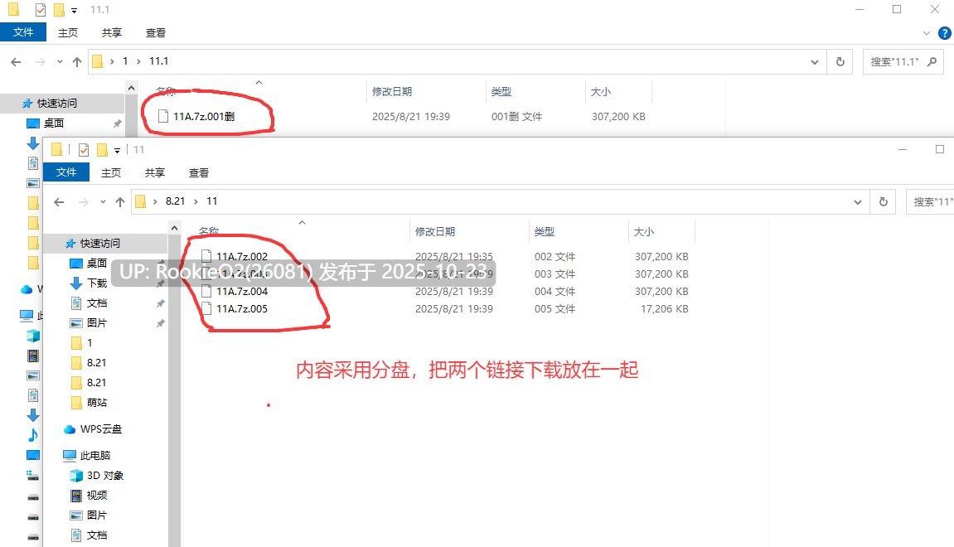Screen dimensions: 954x547
Task: Open the 文件 tab in the 11.1 window
Action: pyautogui.click(x=23, y=32)
